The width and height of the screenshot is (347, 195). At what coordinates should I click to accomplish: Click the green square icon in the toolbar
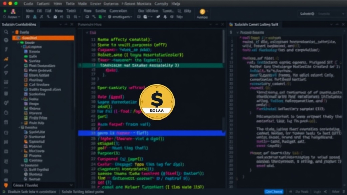100,17
